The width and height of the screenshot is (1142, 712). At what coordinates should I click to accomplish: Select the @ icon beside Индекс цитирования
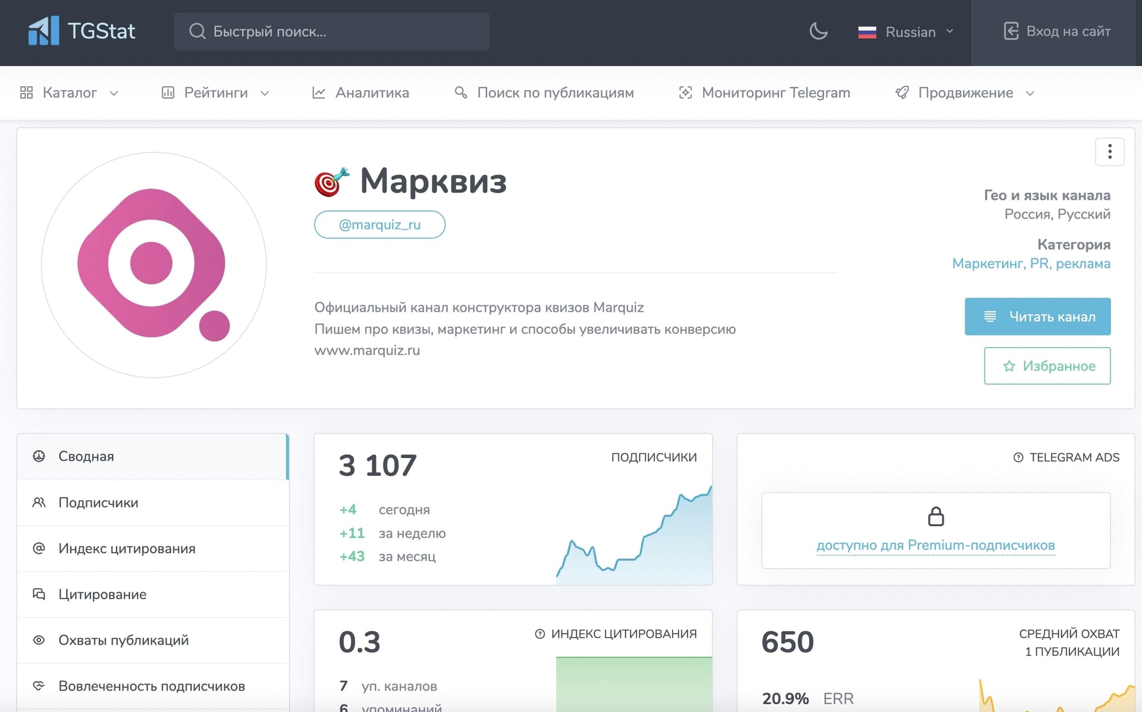pyautogui.click(x=39, y=548)
